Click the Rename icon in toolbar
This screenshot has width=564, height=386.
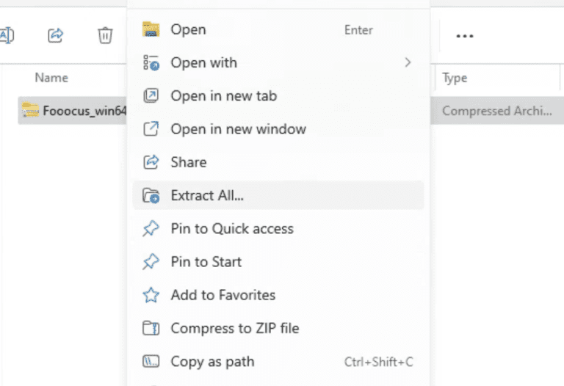coord(7,35)
